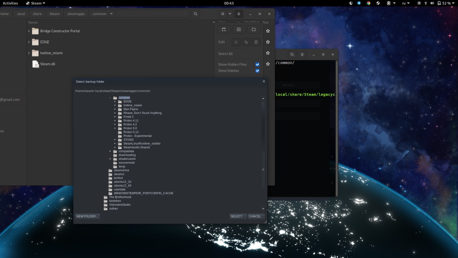Viewport: 458px width, 258px height.
Task: Expand the compatdata tree node
Action: [x=110, y=151]
